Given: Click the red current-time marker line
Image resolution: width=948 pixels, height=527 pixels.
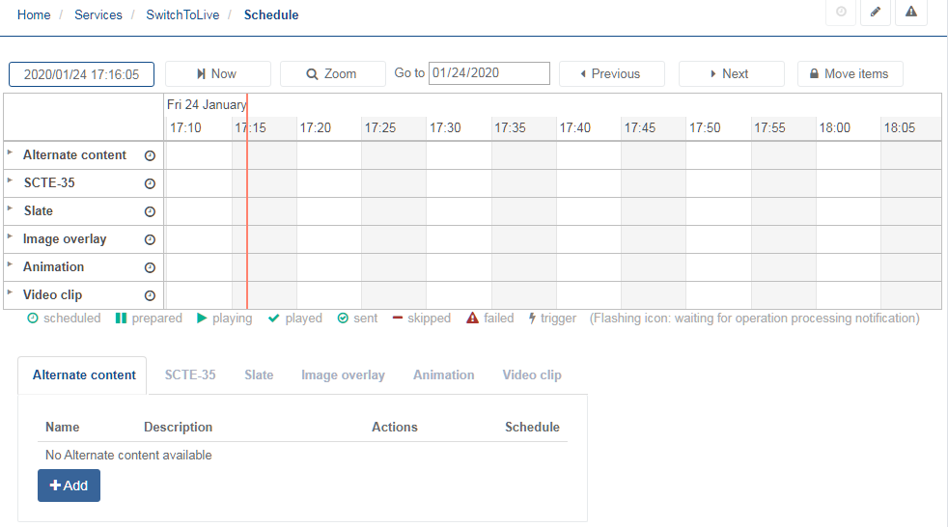Looking at the screenshot, I should (x=247, y=212).
